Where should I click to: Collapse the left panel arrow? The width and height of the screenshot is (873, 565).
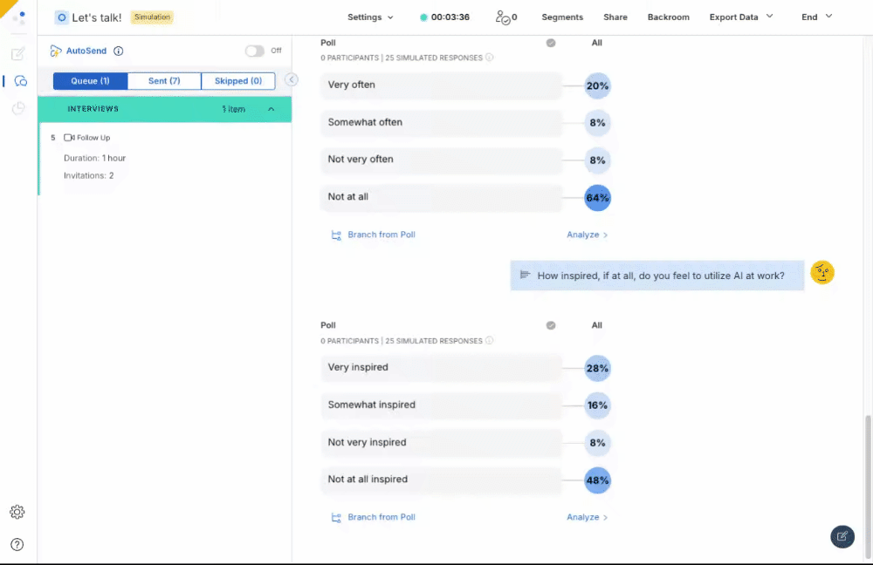(292, 80)
